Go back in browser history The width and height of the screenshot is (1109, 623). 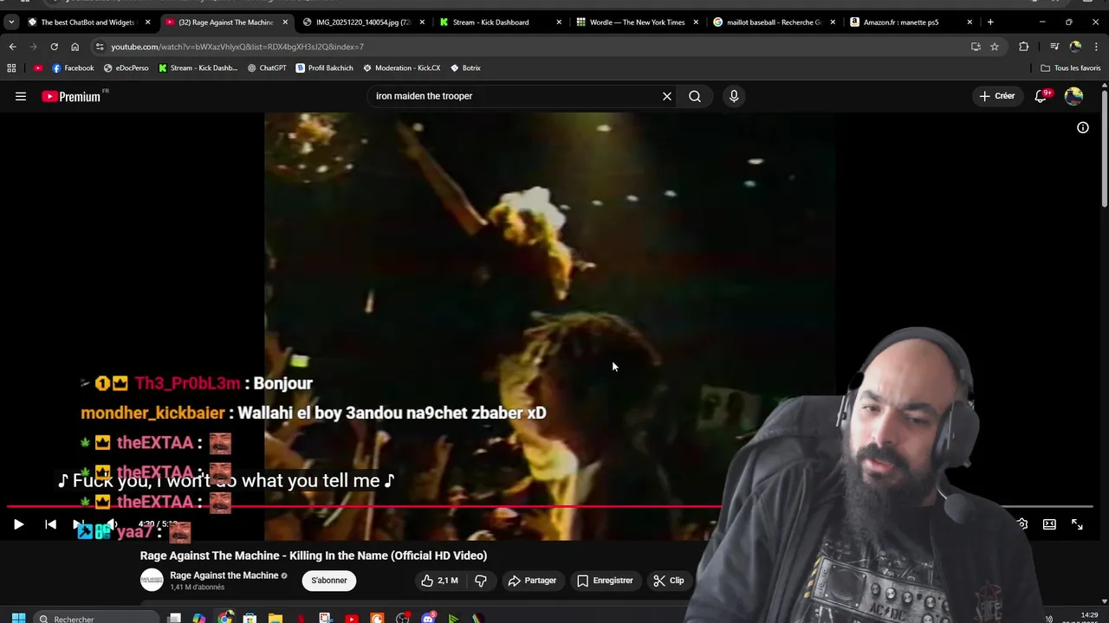pos(12,47)
